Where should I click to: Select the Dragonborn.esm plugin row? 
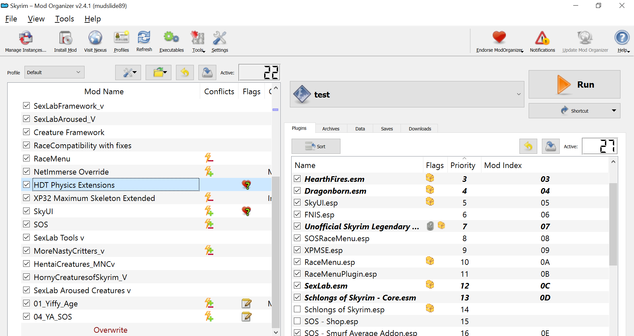point(450,191)
